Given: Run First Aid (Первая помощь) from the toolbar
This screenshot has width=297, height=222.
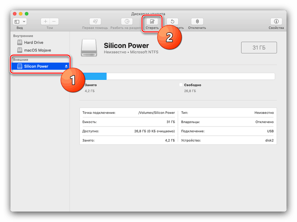Looking at the screenshot, I should (x=95, y=22).
